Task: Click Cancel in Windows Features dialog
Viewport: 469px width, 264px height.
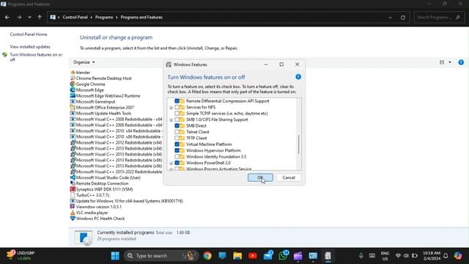Action: (x=289, y=177)
